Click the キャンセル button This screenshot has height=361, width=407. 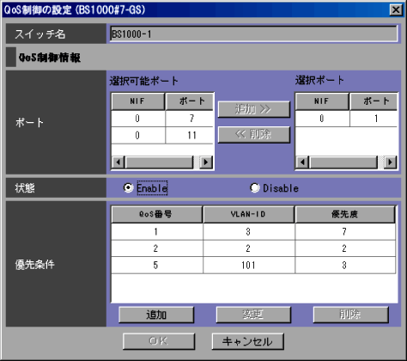click(247, 341)
